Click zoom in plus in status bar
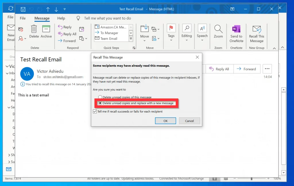Viewport: 294px width, 186px height. [x=268, y=179]
